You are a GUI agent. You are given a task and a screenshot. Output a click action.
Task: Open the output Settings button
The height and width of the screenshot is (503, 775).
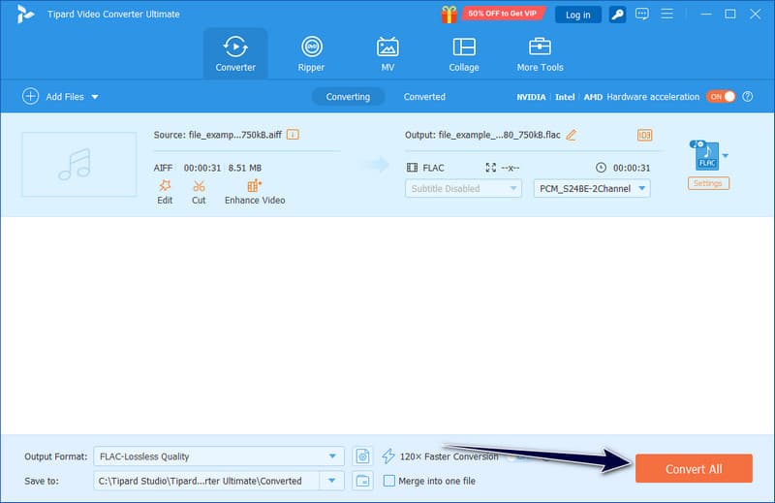point(708,183)
